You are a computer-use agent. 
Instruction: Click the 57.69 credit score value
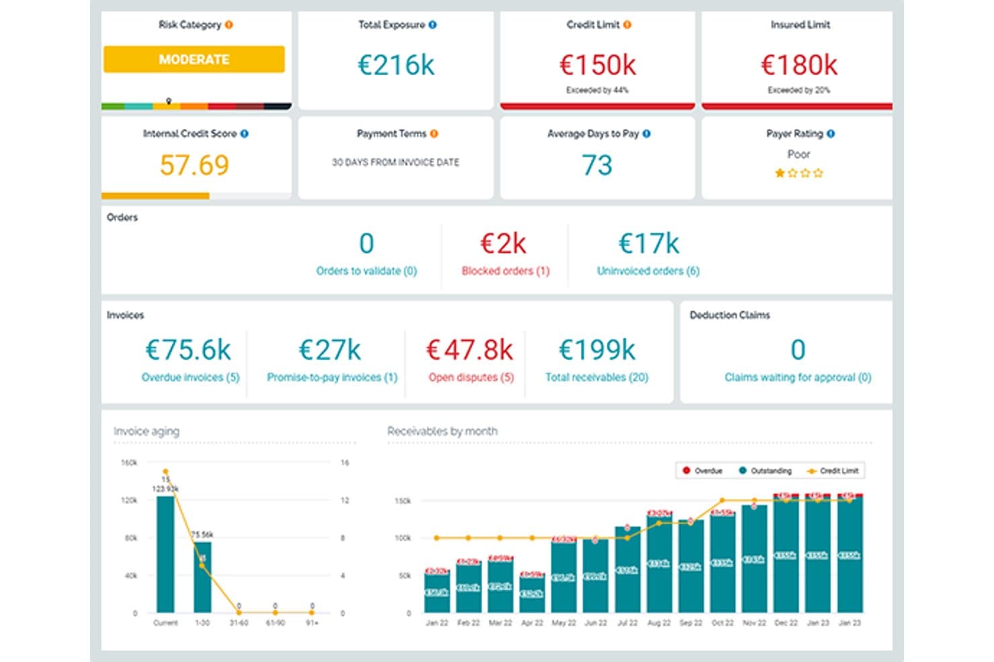[195, 165]
